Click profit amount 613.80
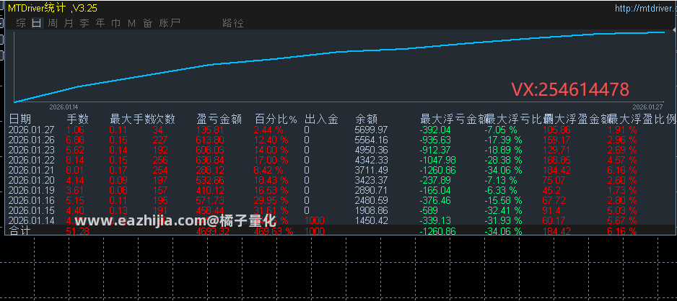 click(x=210, y=140)
